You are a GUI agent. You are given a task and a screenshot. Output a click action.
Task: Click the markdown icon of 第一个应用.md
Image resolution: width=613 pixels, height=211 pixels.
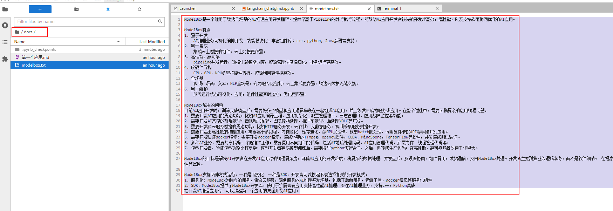(x=17, y=57)
